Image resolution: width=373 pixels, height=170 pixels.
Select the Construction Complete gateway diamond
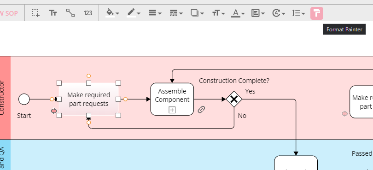pyautogui.click(x=234, y=99)
